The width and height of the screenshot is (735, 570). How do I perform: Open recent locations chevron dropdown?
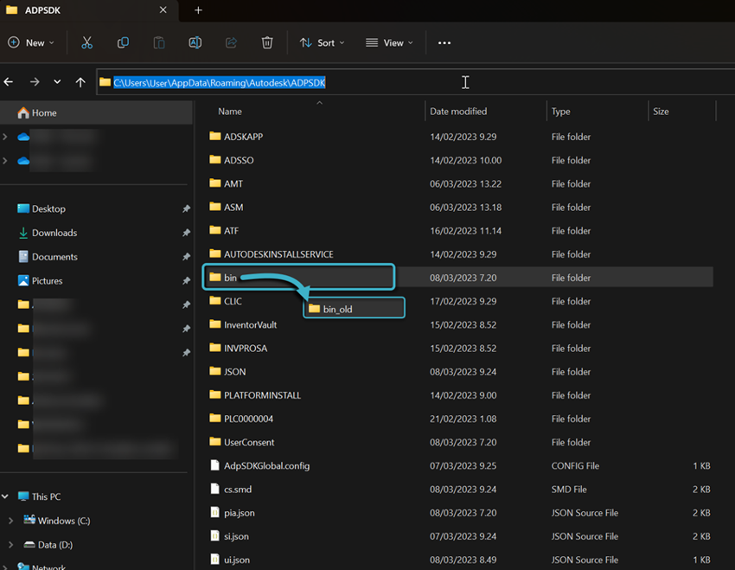(x=57, y=82)
